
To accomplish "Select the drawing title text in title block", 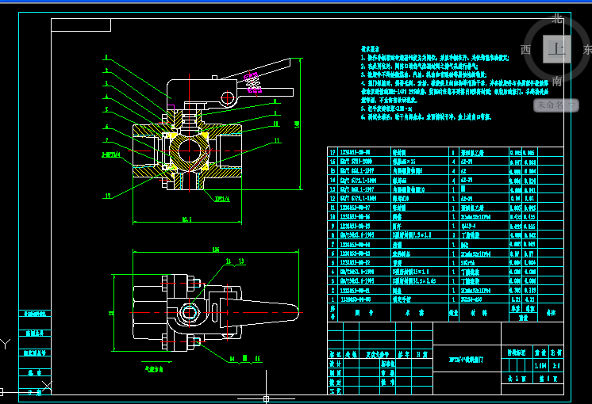I will [466, 360].
